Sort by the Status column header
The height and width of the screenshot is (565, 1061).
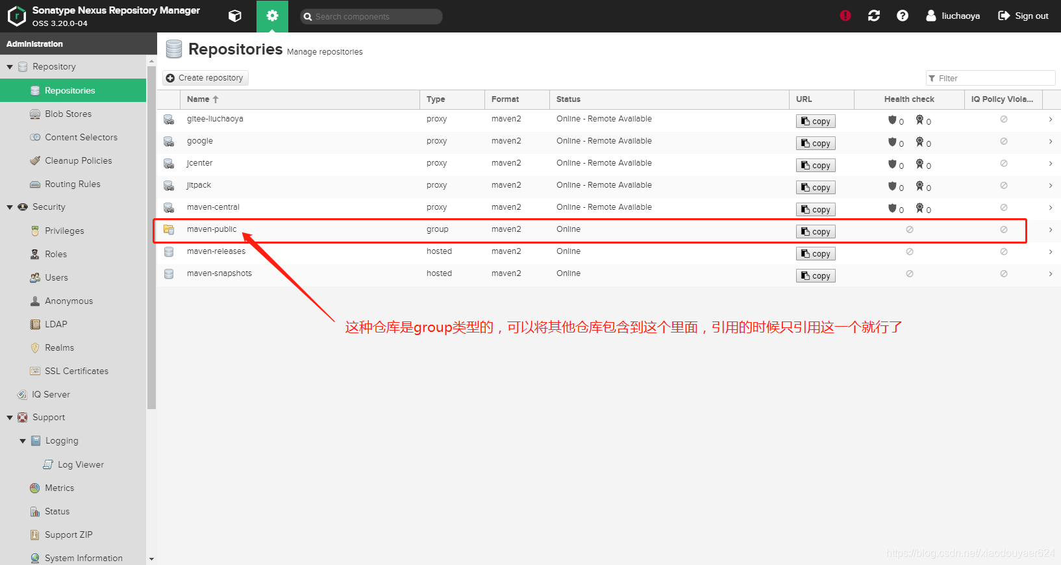(669, 99)
